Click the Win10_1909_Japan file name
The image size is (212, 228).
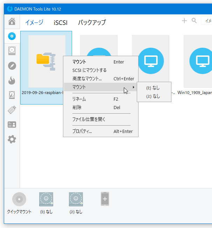(195, 93)
